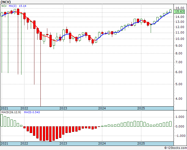The height and width of the screenshot is (150, 187).
Task: Click the moving average value 15.14
Action: click(x=23, y=6)
